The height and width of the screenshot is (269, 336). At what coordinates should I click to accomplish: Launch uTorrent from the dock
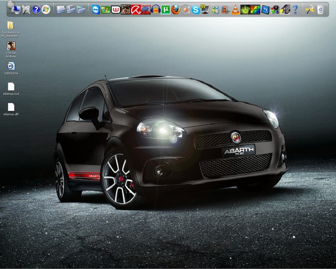point(166,9)
